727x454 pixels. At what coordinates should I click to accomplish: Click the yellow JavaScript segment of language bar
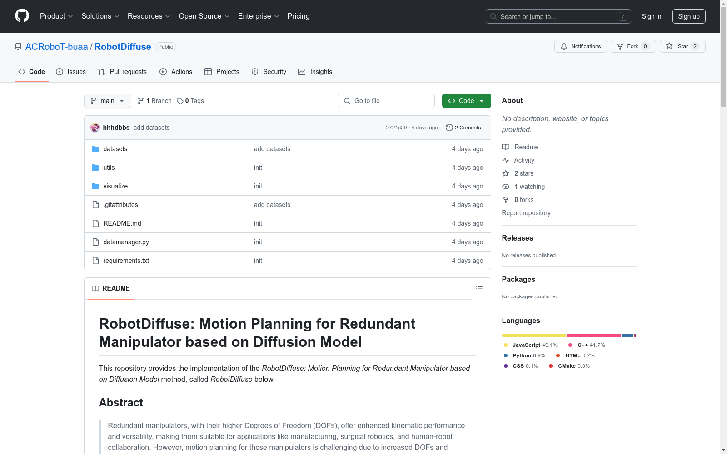[534, 336]
